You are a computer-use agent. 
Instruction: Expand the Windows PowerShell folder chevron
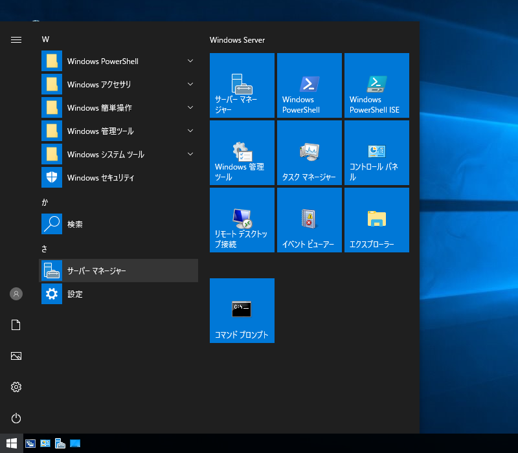190,61
